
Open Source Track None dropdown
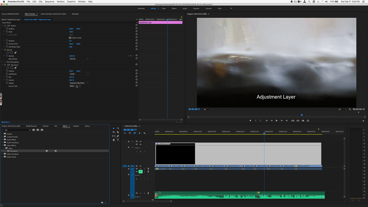coord(75,86)
